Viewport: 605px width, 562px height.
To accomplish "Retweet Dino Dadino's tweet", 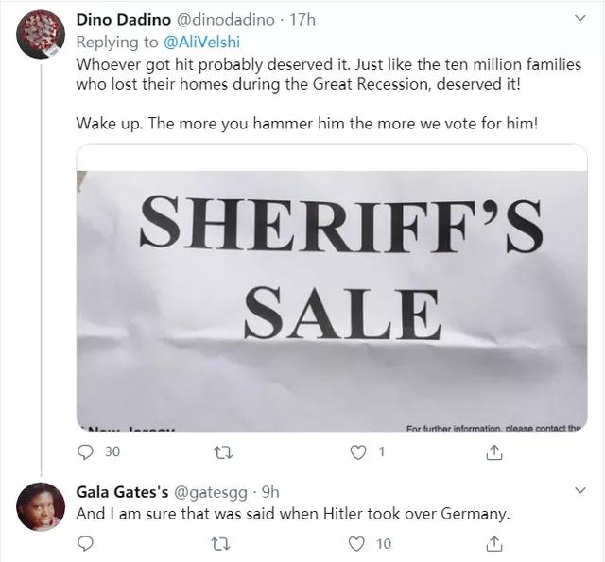I will (224, 452).
